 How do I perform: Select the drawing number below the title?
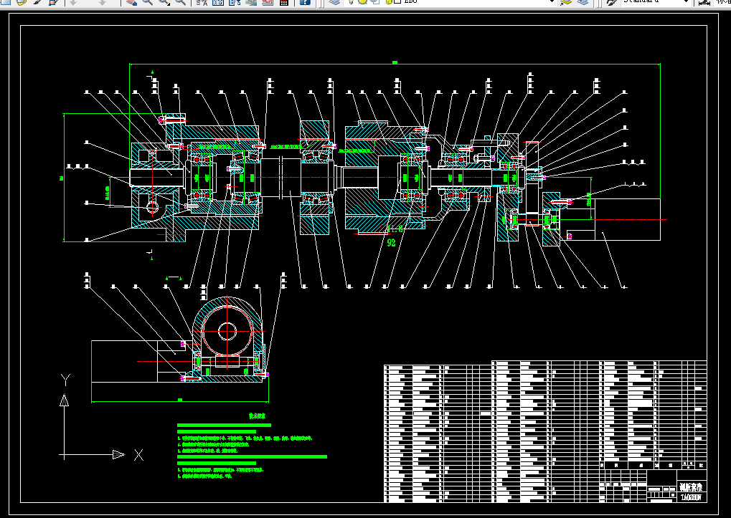click(691, 497)
